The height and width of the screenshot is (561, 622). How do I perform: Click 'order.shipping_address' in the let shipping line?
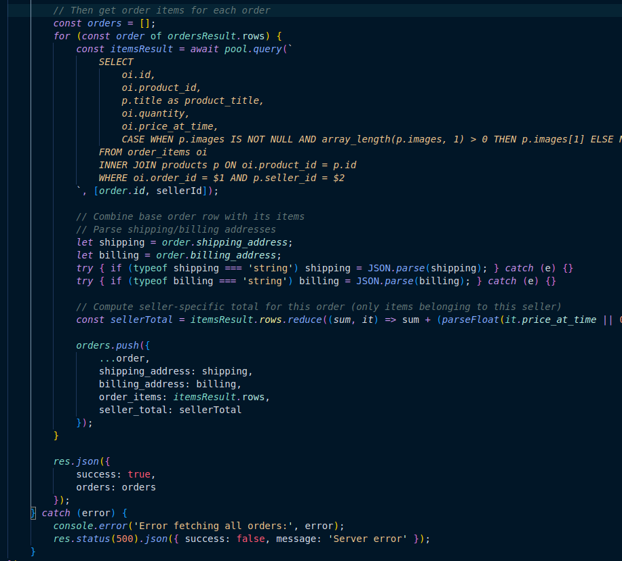pyautogui.click(x=224, y=242)
